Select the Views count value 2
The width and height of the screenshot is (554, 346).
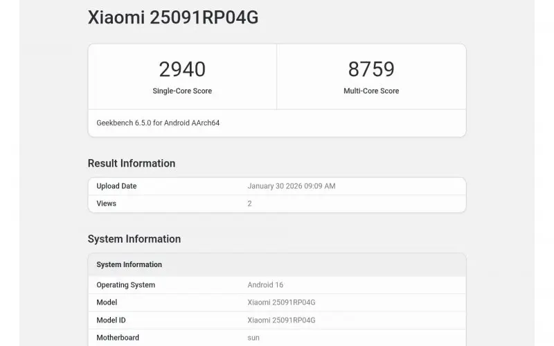[x=249, y=203]
